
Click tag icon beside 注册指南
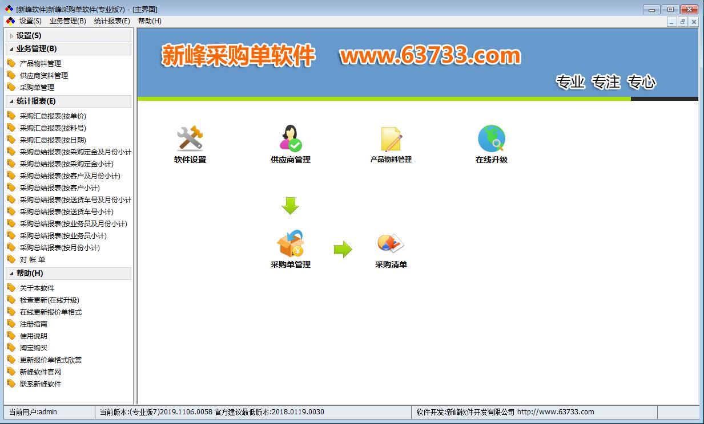pos(11,324)
